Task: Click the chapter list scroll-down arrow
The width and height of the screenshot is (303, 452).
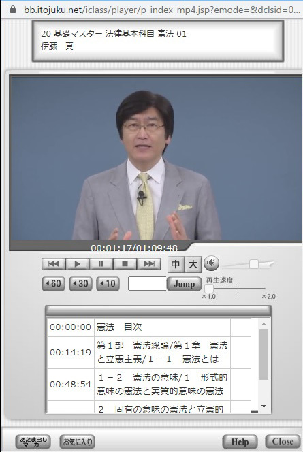Action: pyautogui.click(x=264, y=406)
